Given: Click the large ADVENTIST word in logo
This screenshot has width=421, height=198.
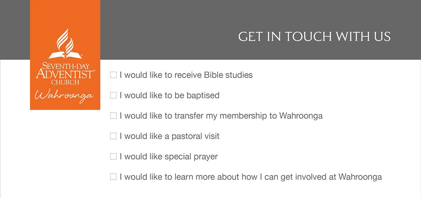Looking at the screenshot, I should coord(65,74).
